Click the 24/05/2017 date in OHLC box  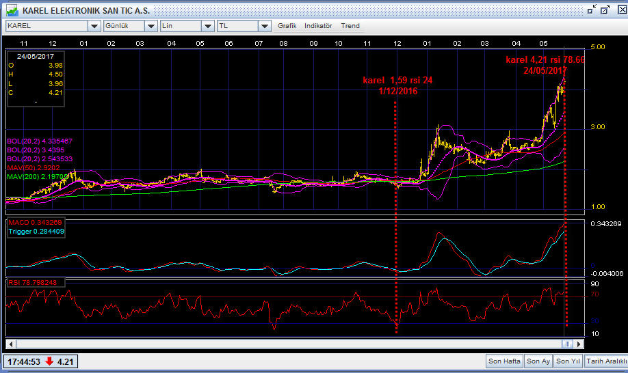pos(36,57)
